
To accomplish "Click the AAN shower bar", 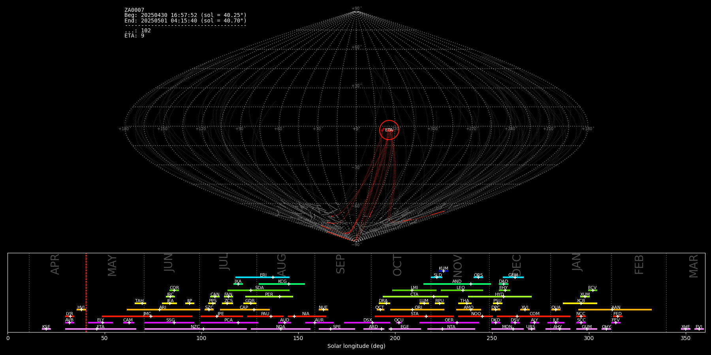I will point(615,310).
